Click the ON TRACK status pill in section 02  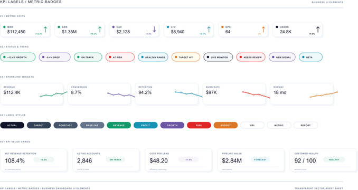pyautogui.click(x=88, y=57)
